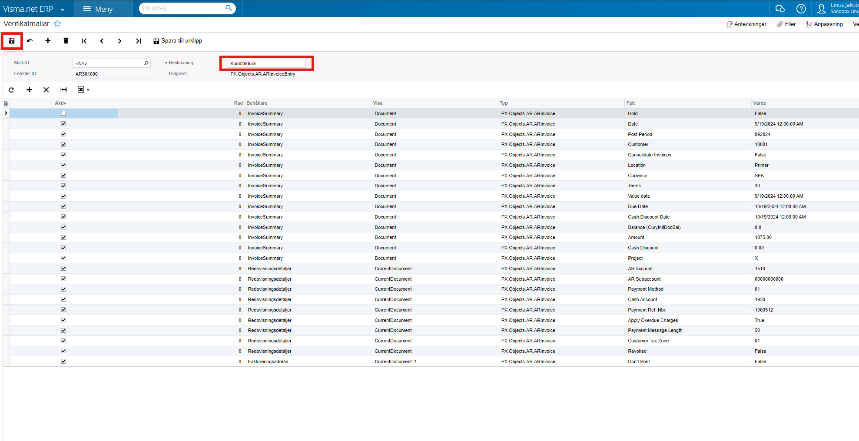Open Anteckningar notes

pos(746,24)
